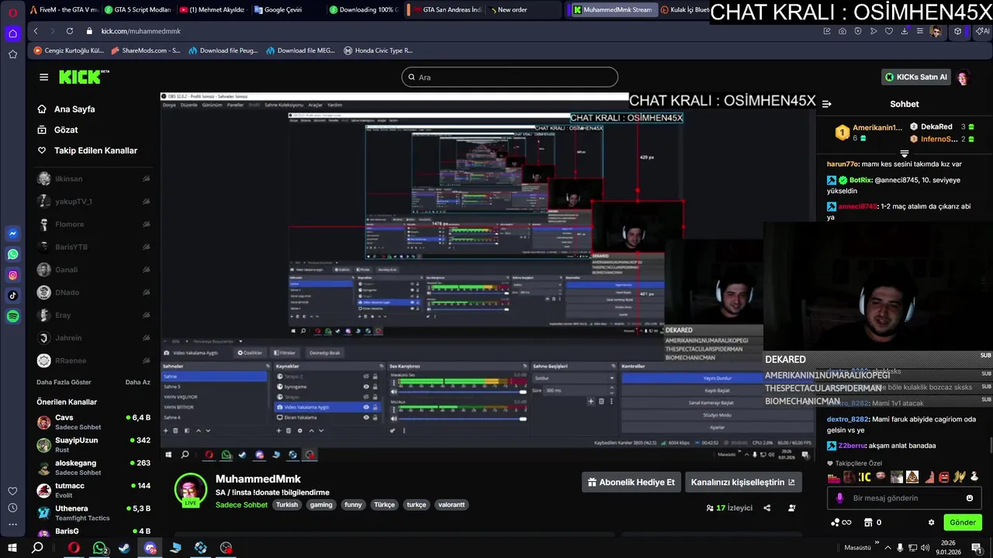Image resolution: width=993 pixels, height=558 pixels.
Task: Click Abonelik Hediye Et button
Action: pos(631,482)
